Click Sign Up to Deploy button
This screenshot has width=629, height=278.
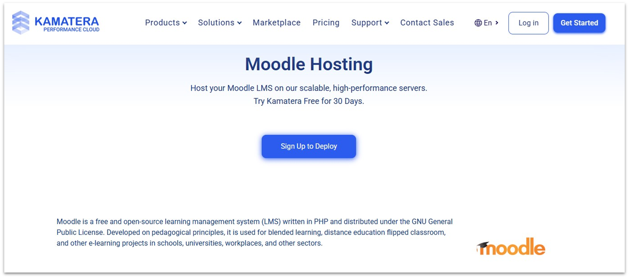[309, 147]
